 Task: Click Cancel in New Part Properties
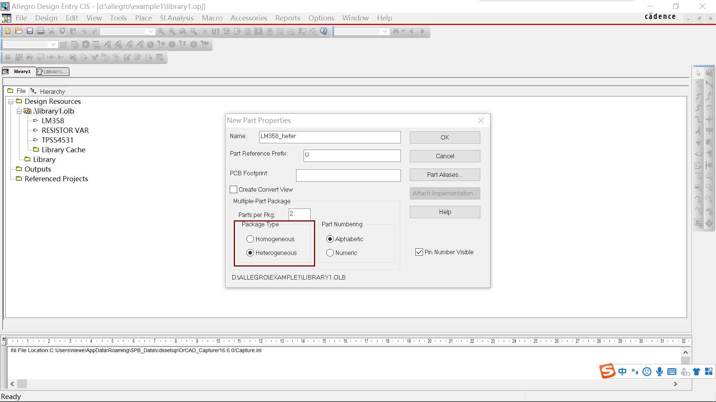pos(445,156)
